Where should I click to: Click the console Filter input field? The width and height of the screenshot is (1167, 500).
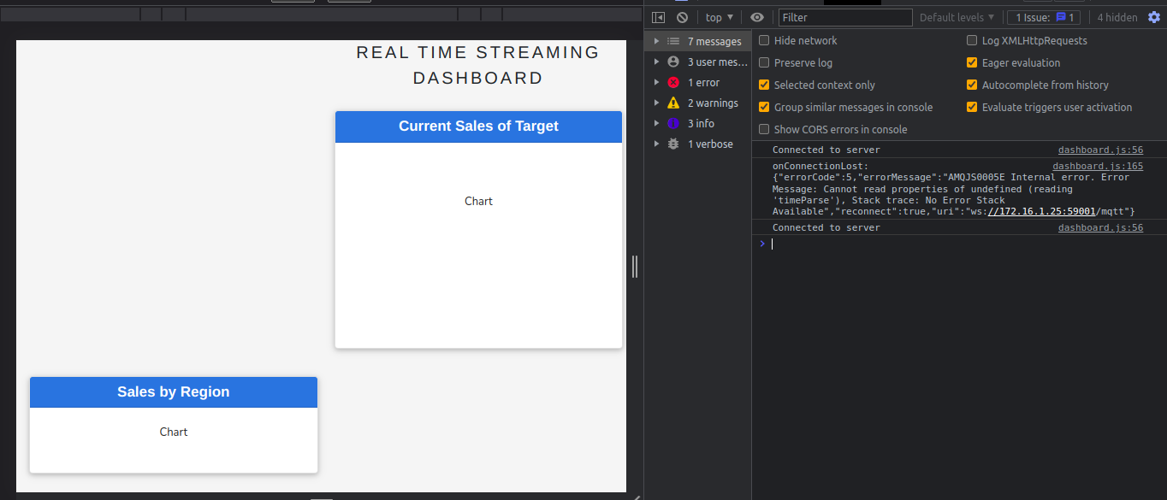[x=845, y=17]
